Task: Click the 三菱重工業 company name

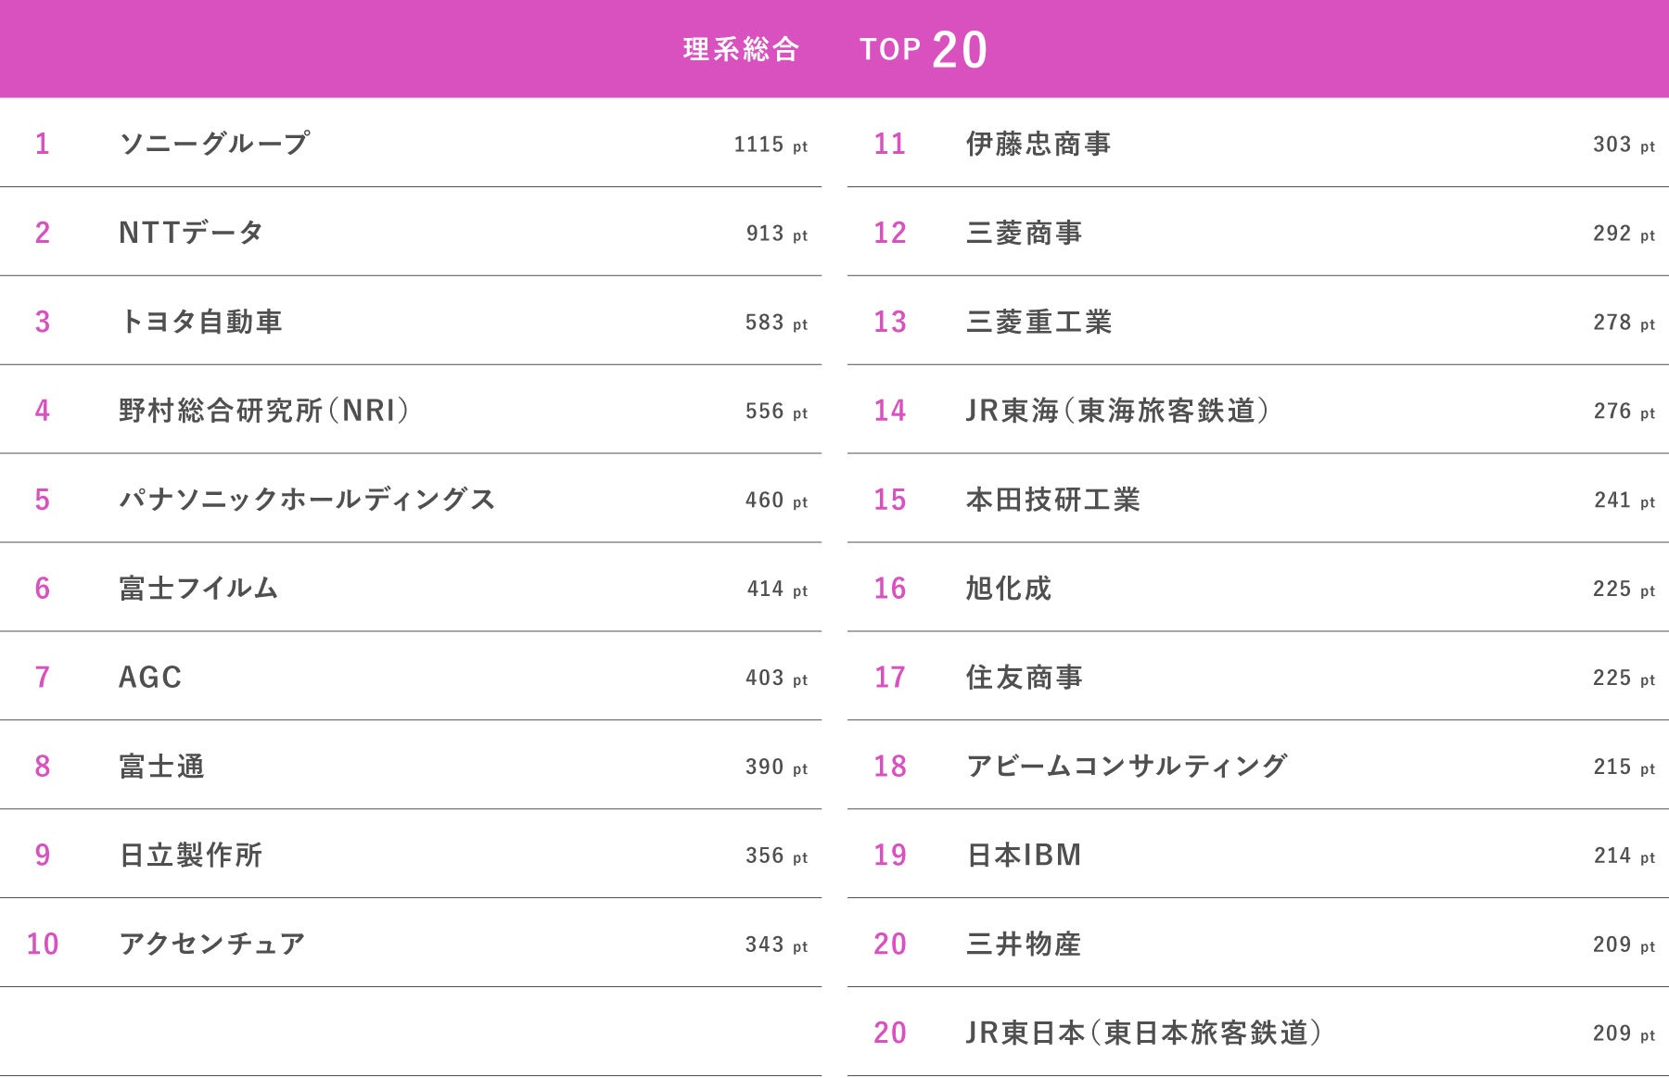Action: click(x=1038, y=322)
